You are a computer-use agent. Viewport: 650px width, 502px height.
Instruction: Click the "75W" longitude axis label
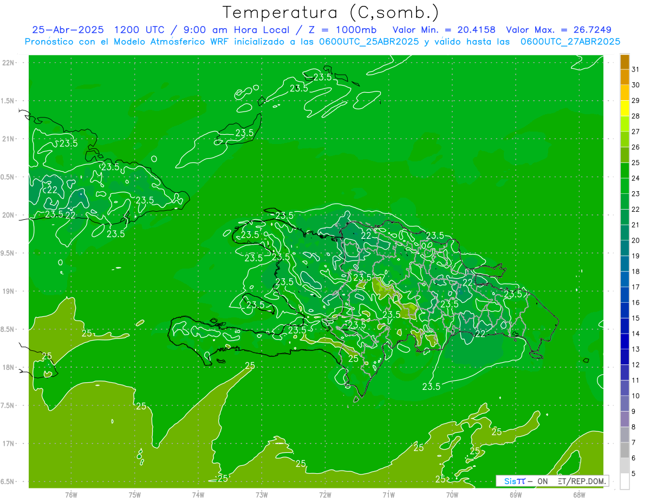pyautogui.click(x=134, y=494)
